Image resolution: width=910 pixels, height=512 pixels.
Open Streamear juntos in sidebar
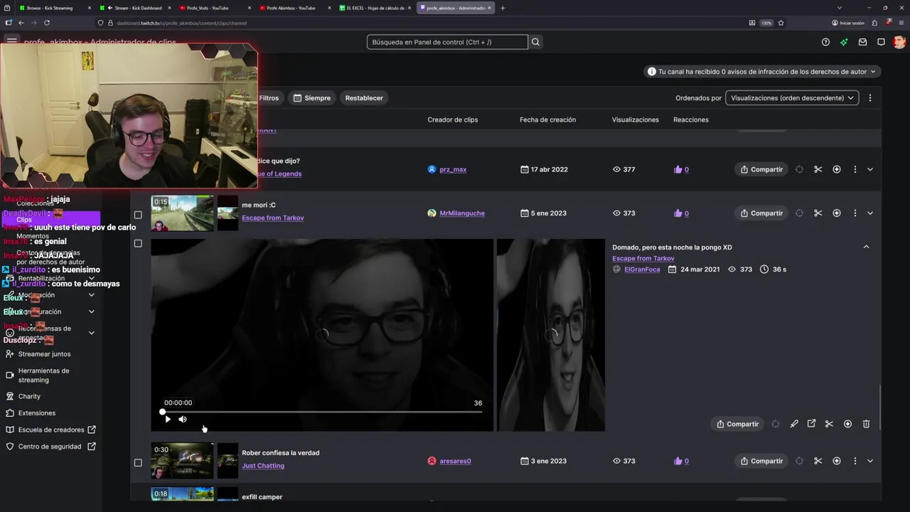[x=44, y=354]
